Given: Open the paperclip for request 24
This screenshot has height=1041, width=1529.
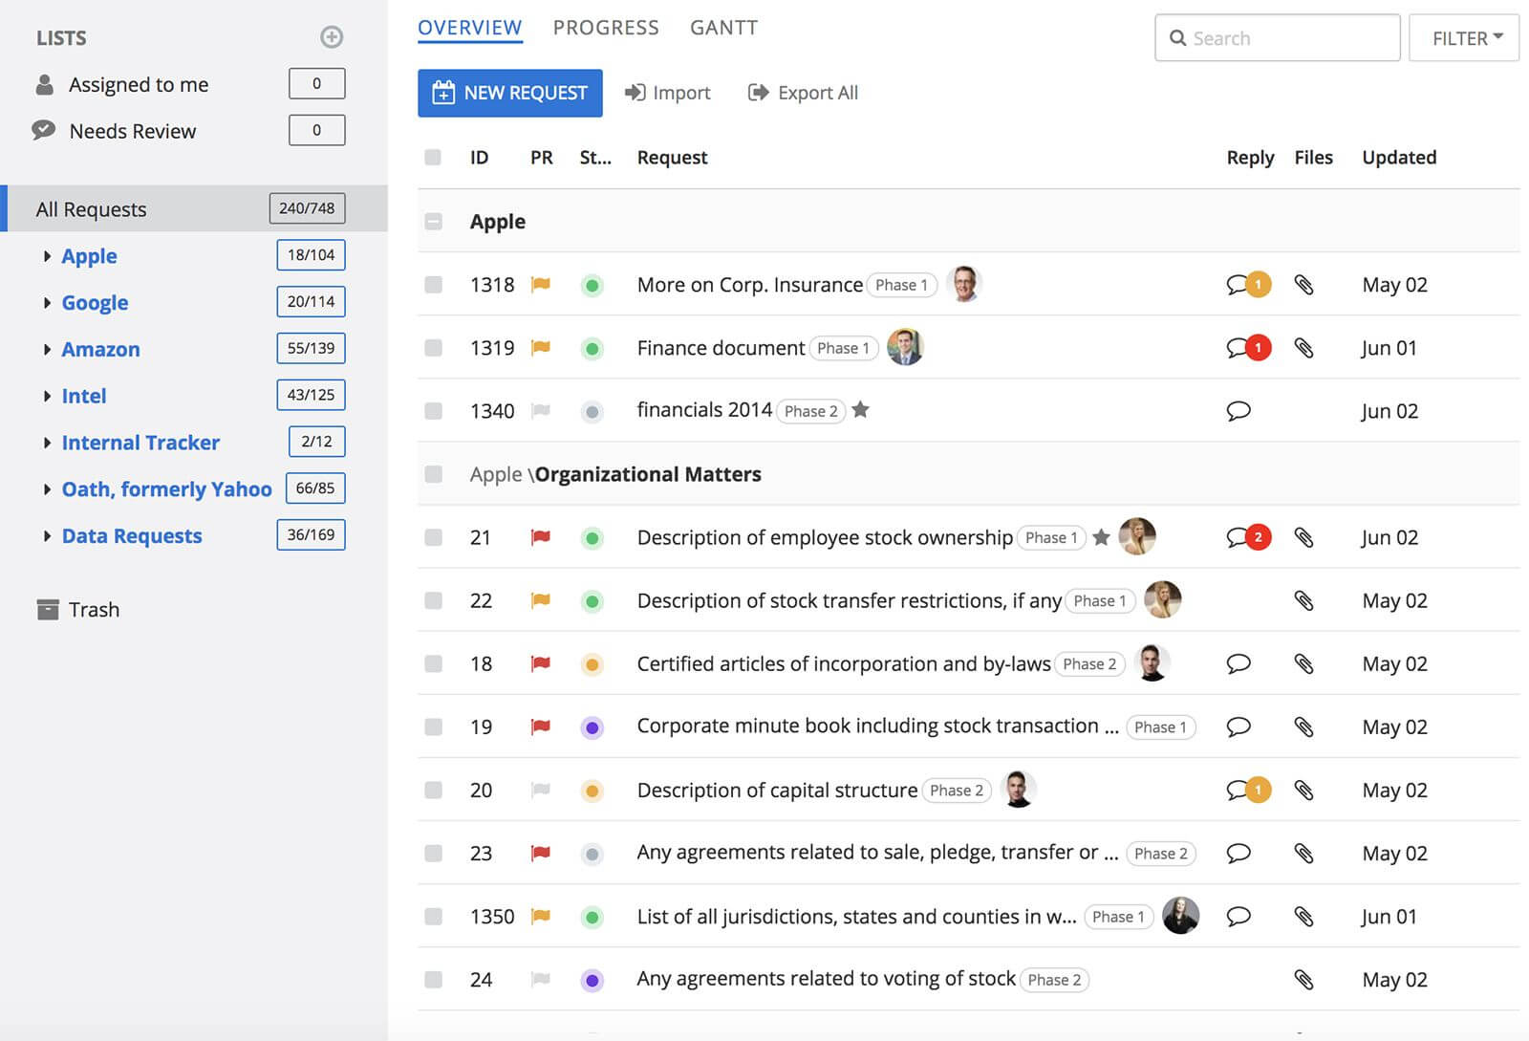Looking at the screenshot, I should point(1303,979).
